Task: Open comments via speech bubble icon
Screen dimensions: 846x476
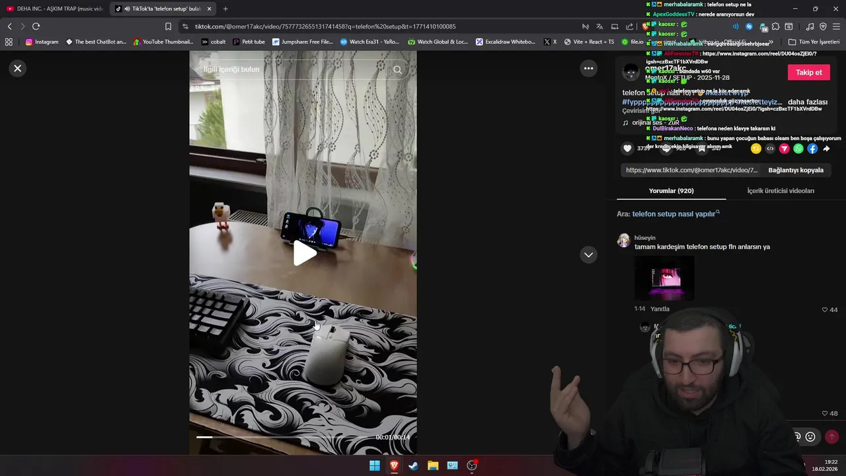Action: pyautogui.click(x=666, y=149)
